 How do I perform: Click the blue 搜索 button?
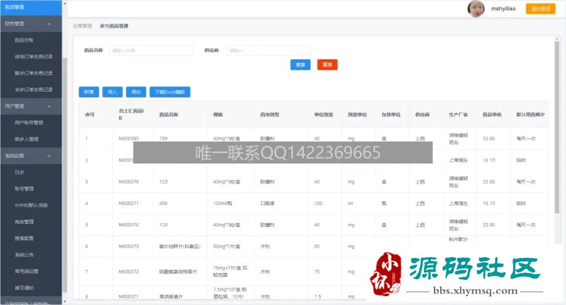[x=301, y=65]
